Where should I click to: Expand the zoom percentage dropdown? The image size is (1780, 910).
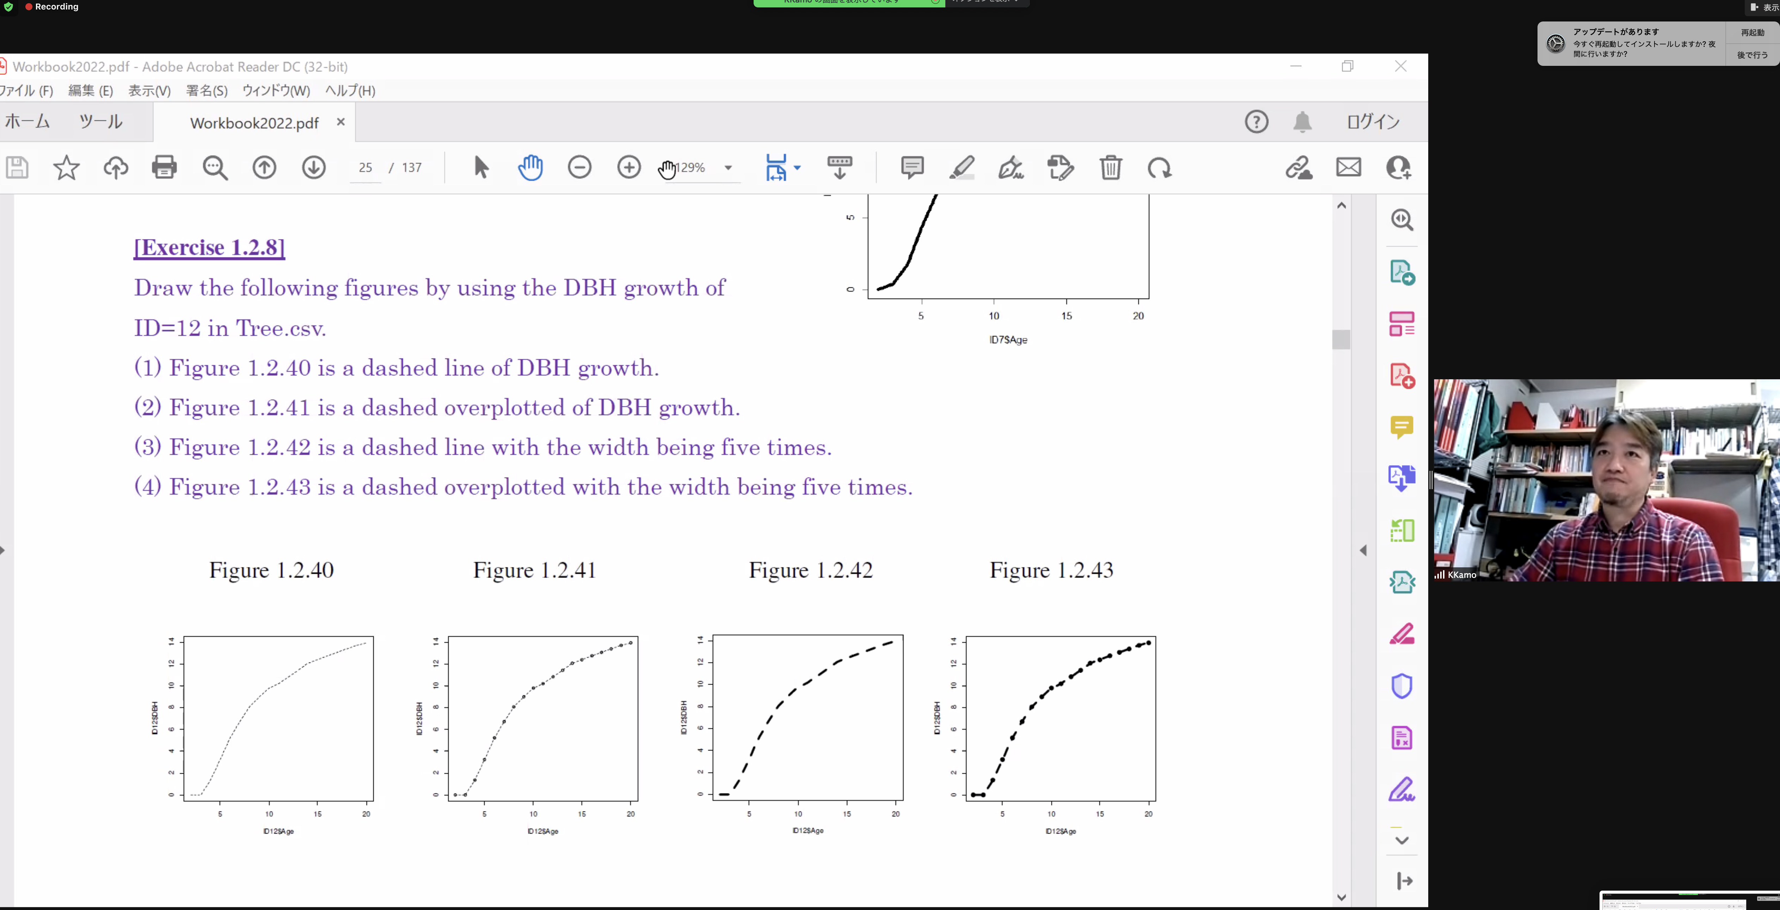point(728,168)
